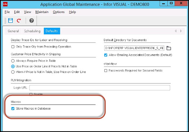Image resolution: width=189 pixels, height=132 pixels.
Task: Uncheck Allow Emailing Associated Documents
Action: click(x=106, y=55)
